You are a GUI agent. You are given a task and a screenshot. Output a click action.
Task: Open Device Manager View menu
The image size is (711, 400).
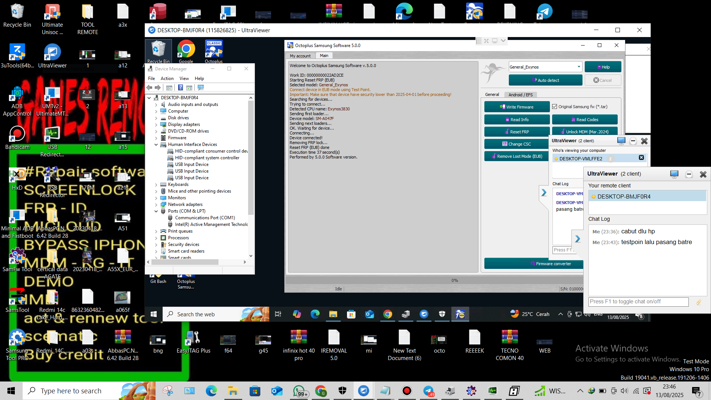tap(184, 79)
